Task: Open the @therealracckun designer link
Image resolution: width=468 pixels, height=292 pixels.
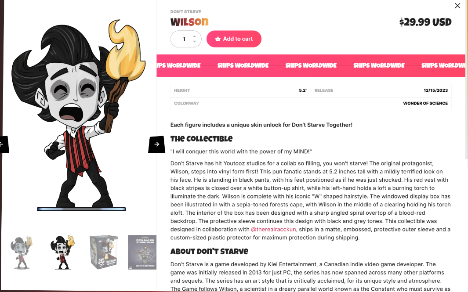Action: pyautogui.click(x=273, y=229)
